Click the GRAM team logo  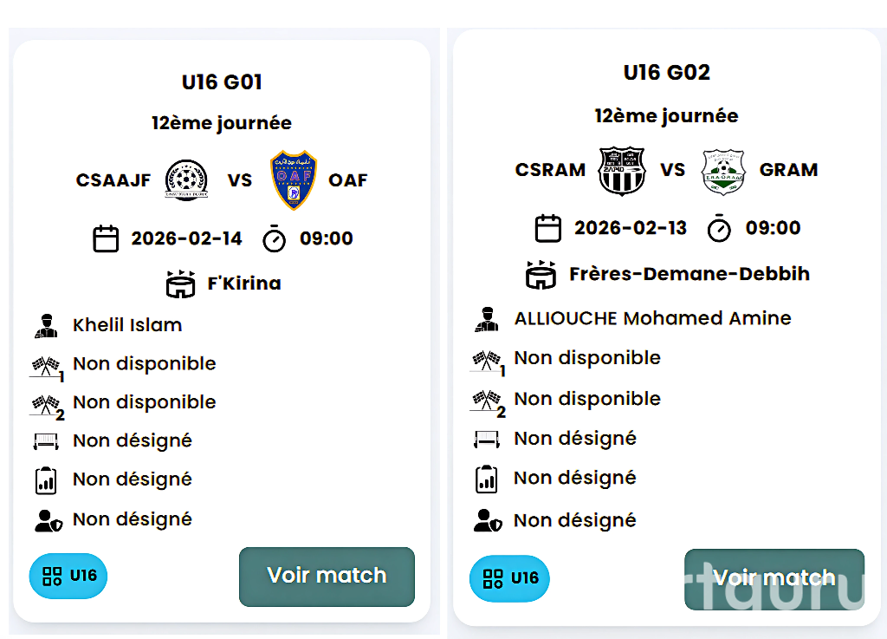[722, 171]
